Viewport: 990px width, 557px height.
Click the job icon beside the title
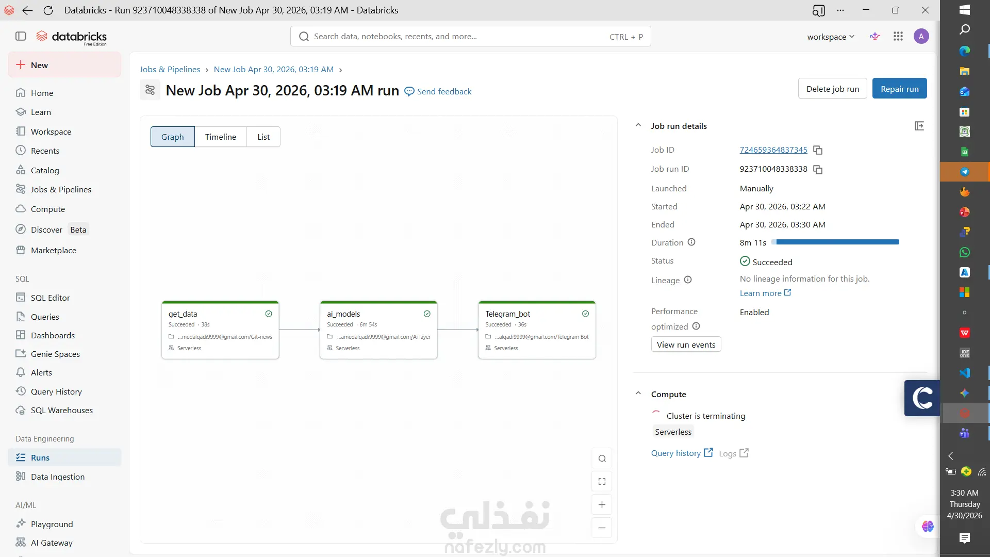coord(150,90)
